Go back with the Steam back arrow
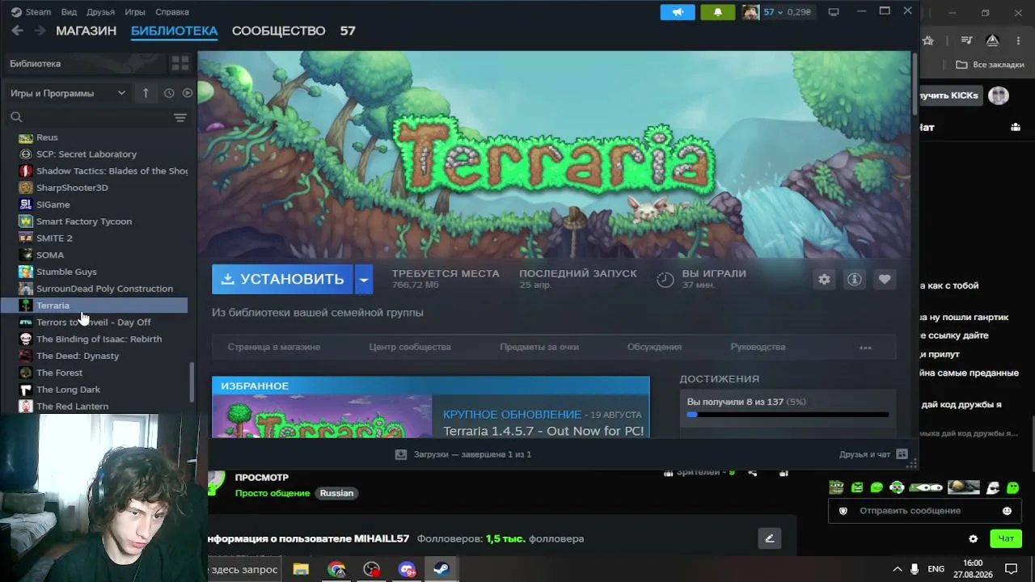1035x582 pixels. [17, 31]
